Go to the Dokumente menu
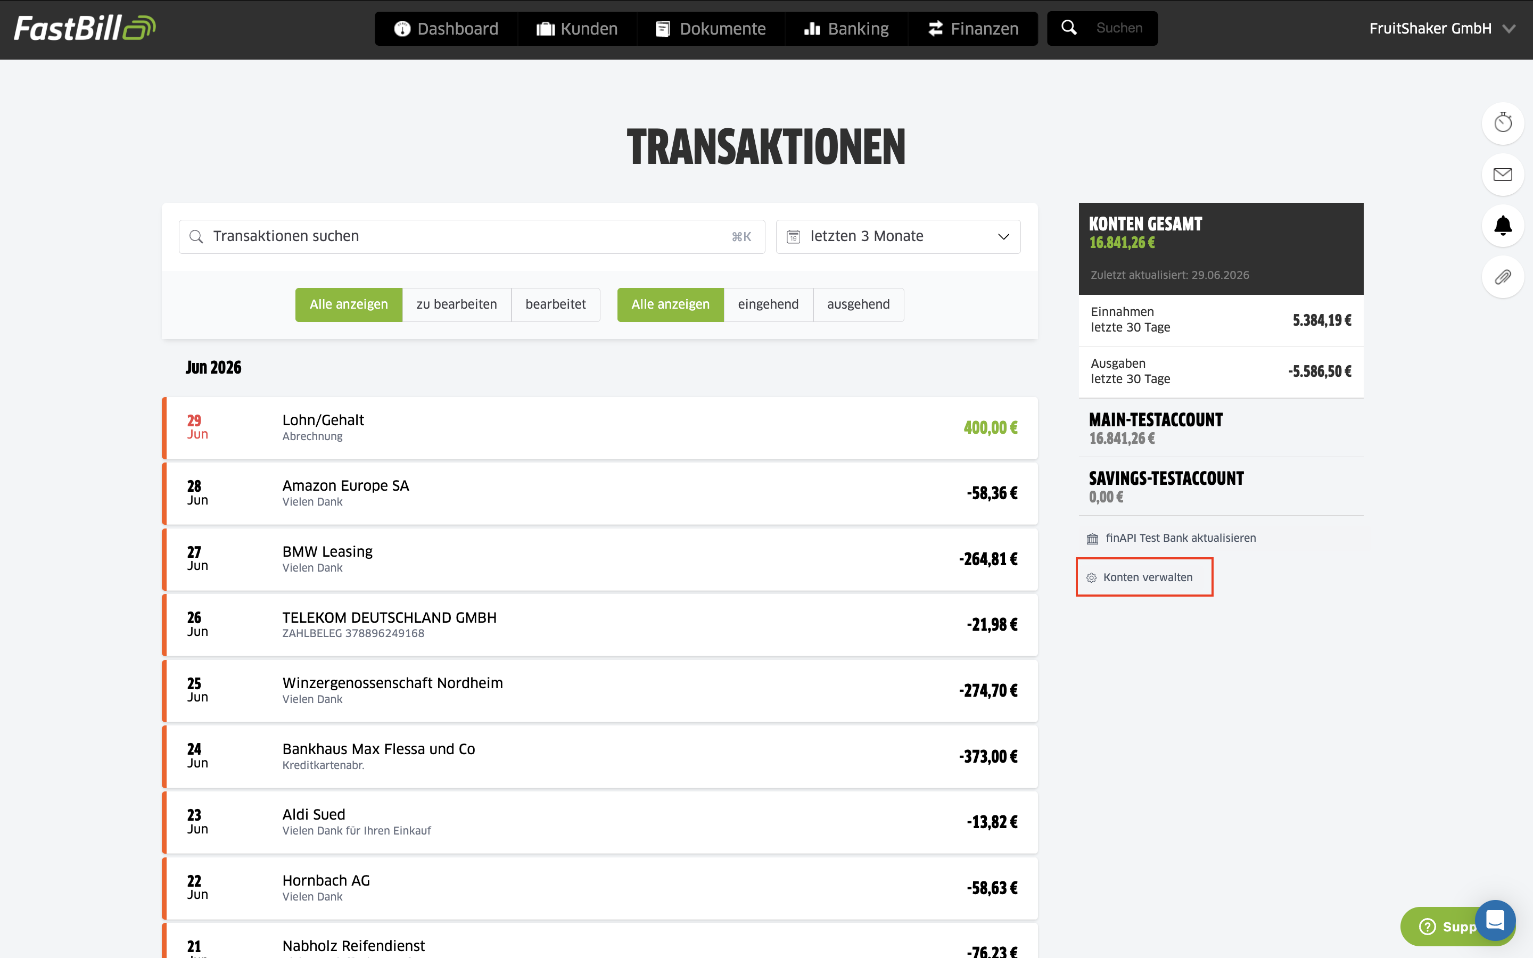Screen dimensions: 1533x958 [x=711, y=29]
